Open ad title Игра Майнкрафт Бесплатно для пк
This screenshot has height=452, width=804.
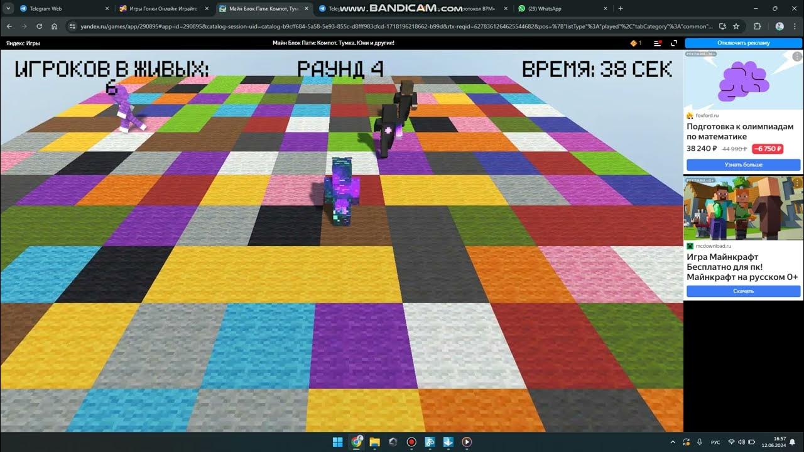pyautogui.click(x=742, y=267)
